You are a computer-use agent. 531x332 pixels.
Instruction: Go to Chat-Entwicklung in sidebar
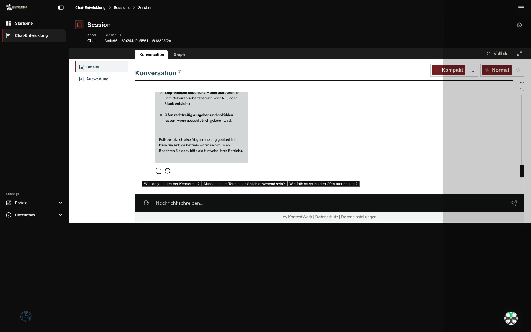coord(34,35)
